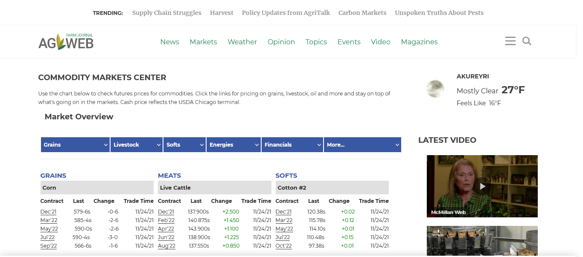Play the McMillan Web video
Viewport: 583px width, 257px height.
[482, 186]
